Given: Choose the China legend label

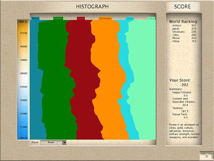Looking at the screenshot, I should (x=130, y=18).
